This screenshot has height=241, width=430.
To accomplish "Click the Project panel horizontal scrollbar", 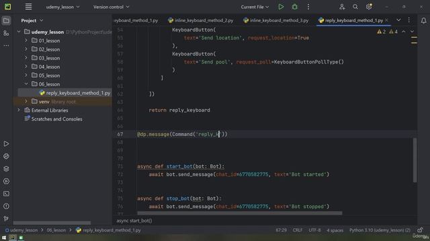I will (52, 223).
